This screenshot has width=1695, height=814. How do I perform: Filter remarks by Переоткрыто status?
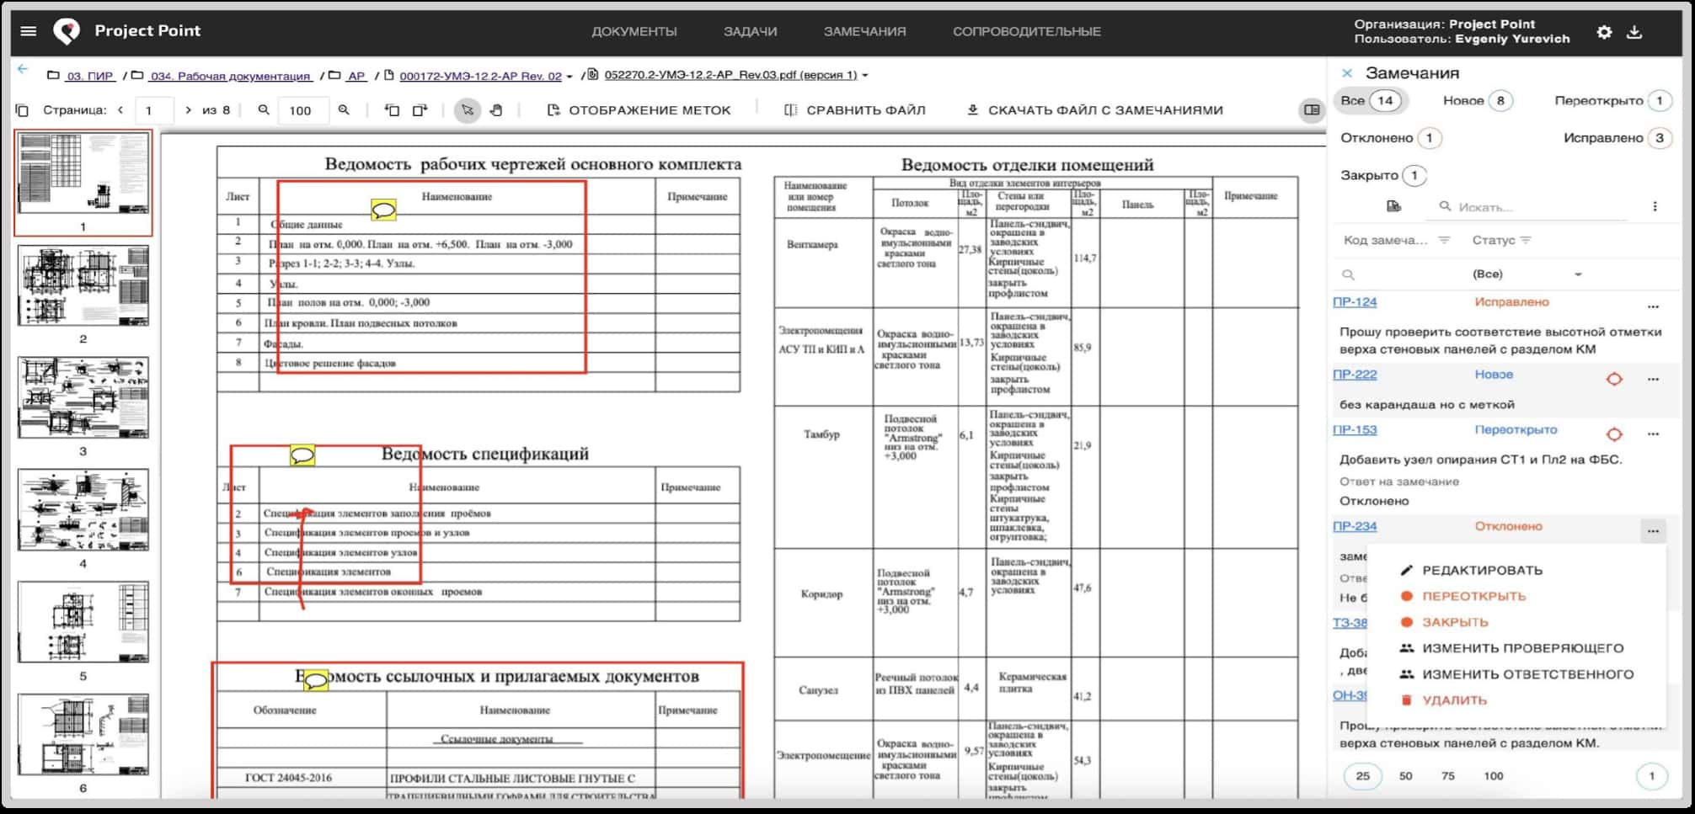[1613, 101]
